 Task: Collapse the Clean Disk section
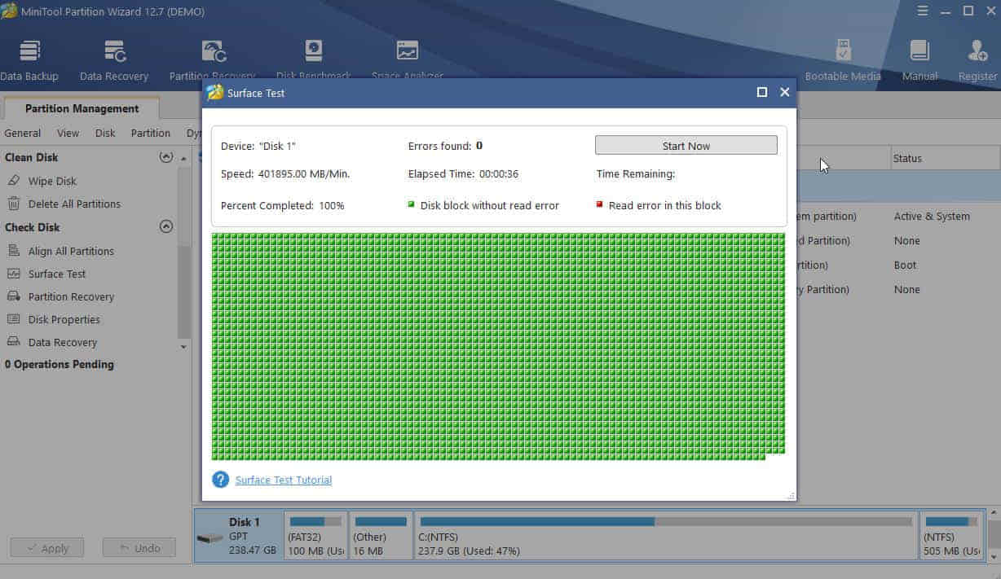166,156
